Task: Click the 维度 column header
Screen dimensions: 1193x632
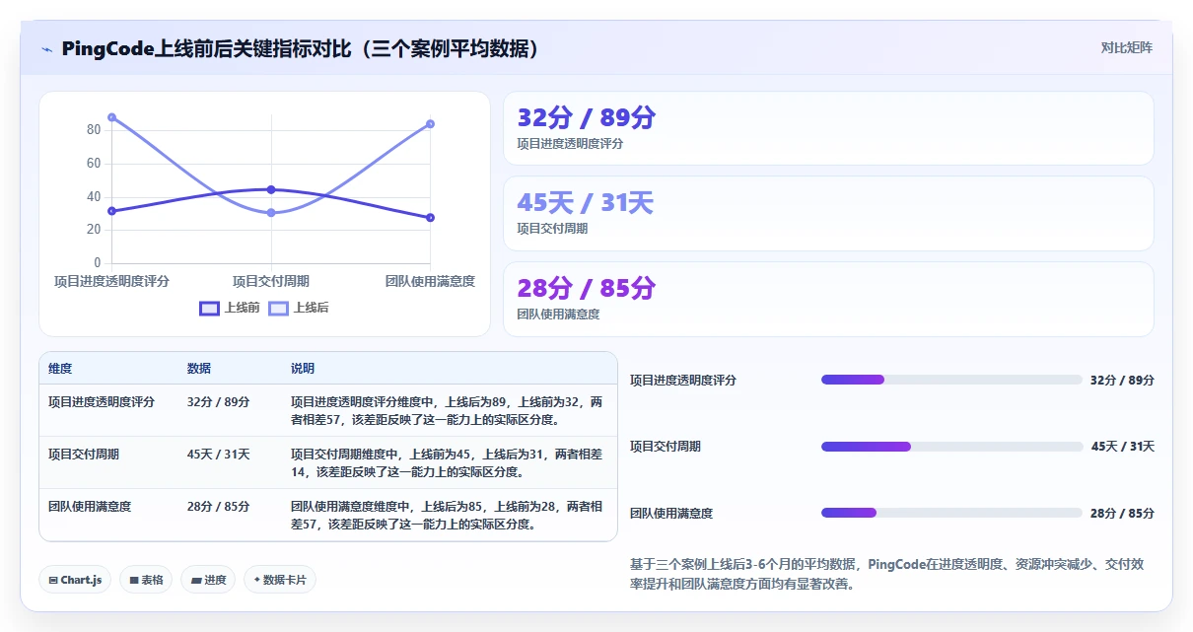Action: pyautogui.click(x=60, y=369)
